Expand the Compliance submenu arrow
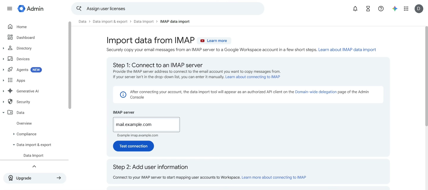Screen dimensions: 428x190 (14, 134)
